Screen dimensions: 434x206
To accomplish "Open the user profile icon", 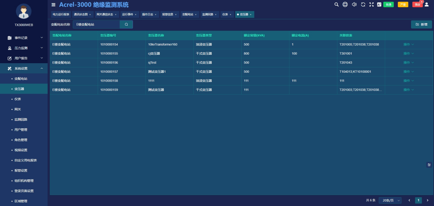I will click(427, 4).
